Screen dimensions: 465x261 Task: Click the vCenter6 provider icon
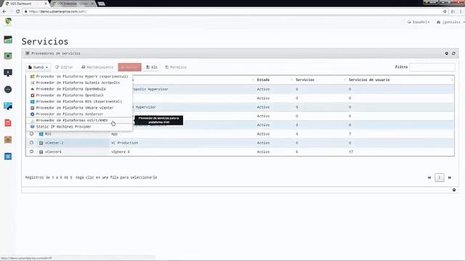click(41, 152)
